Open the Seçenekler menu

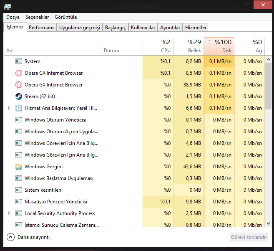coord(37,17)
